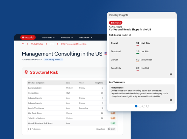The height and width of the screenshot is (139, 187).
Task: Click the Trend column header
Action: (x=81, y=83)
